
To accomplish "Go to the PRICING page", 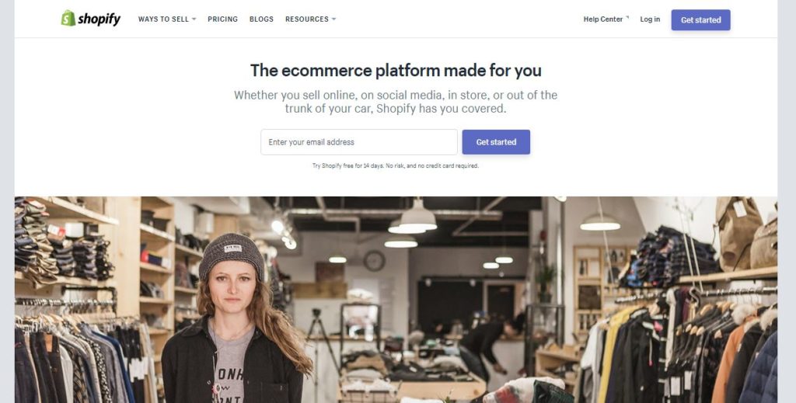I will tap(222, 19).
